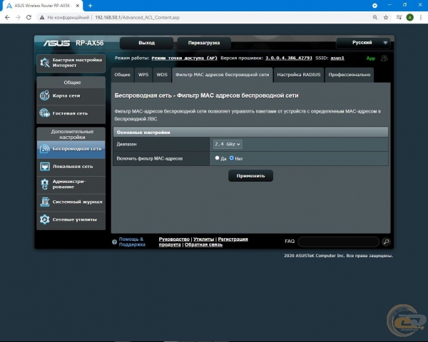Screen dimensions: 428x342
Task: Open the browser reading list icon
Action: coord(399,17)
